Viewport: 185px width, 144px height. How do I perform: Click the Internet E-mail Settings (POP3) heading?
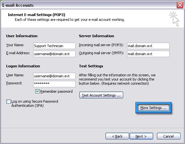tap(36, 15)
